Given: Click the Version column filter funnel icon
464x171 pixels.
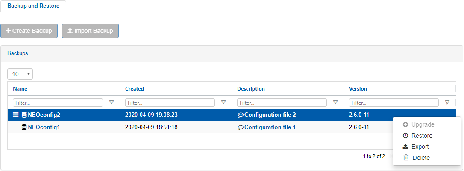Looking at the screenshot, I should [447, 103].
